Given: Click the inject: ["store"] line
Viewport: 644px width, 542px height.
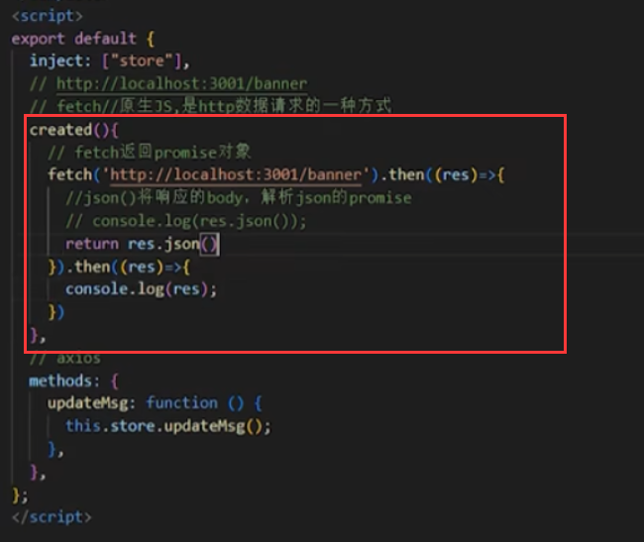Looking at the screenshot, I should click(x=110, y=61).
